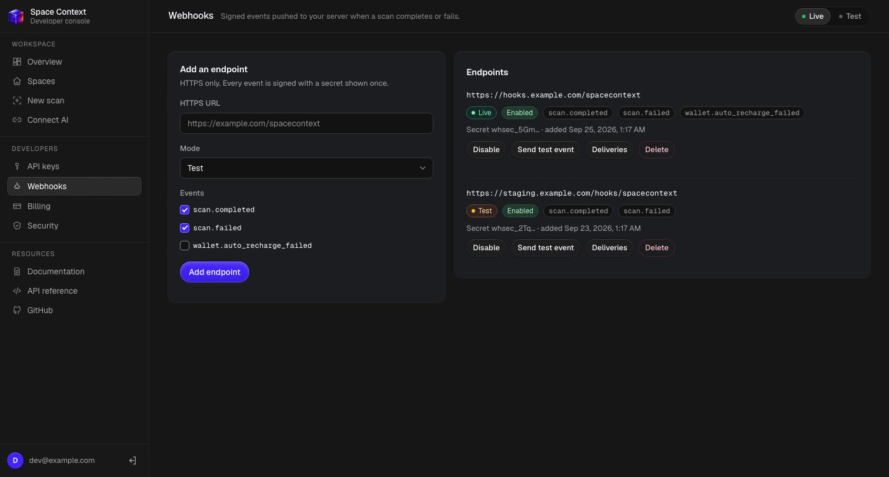Go to Spaces in the sidebar
The width and height of the screenshot is (889, 477).
pos(74,81)
